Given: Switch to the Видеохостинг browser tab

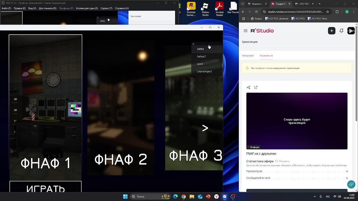Looking at the screenshot, I should pyautogui.click(x=257, y=4).
